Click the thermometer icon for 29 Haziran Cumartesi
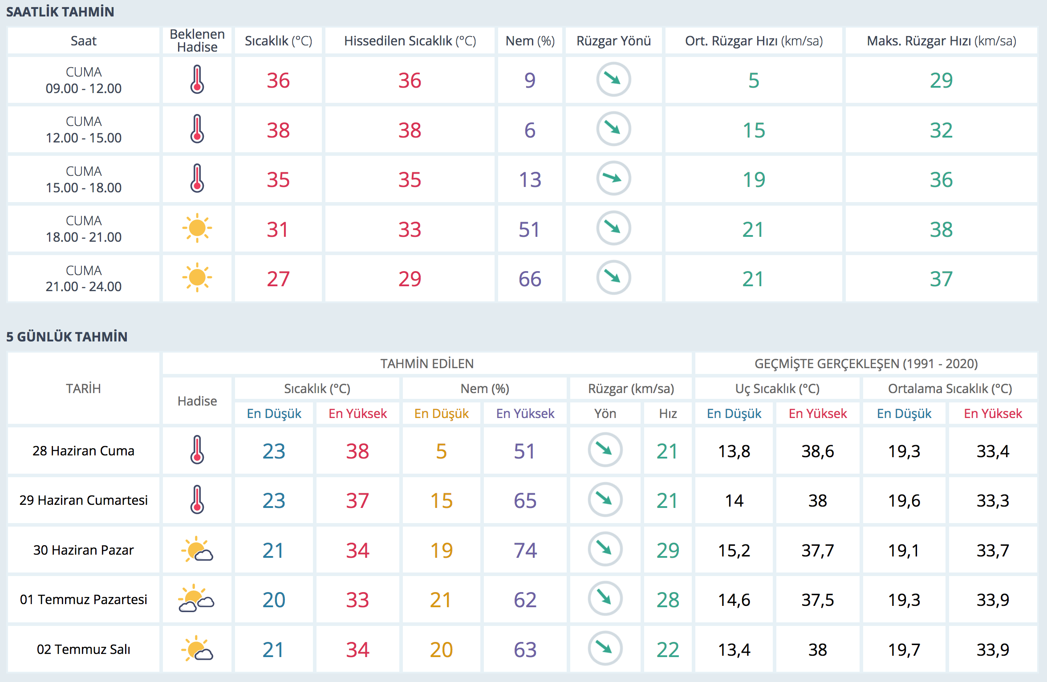The height and width of the screenshot is (682, 1047). pyautogui.click(x=197, y=500)
